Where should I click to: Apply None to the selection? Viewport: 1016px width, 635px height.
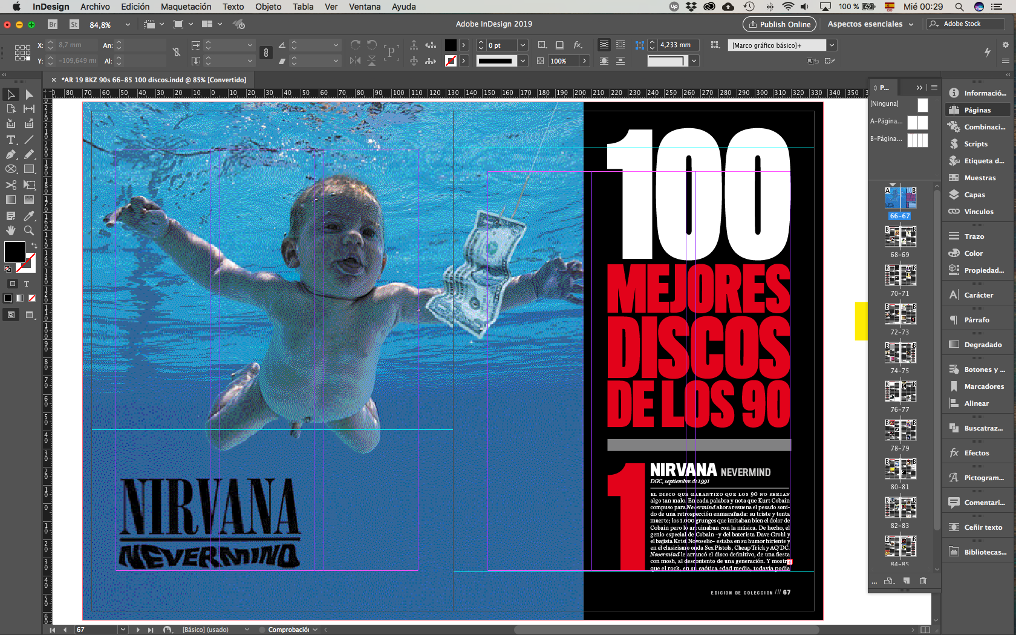click(32, 298)
